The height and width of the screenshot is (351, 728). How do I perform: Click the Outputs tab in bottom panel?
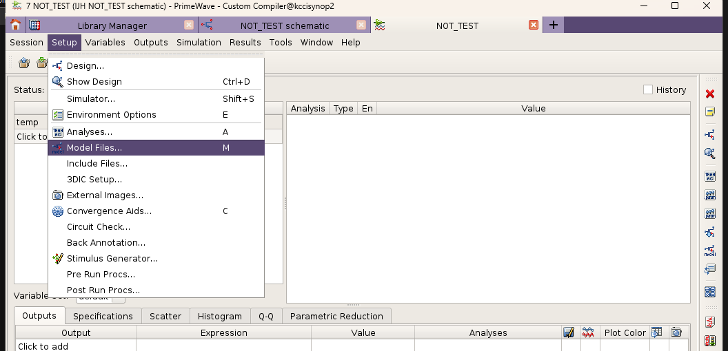tap(39, 316)
